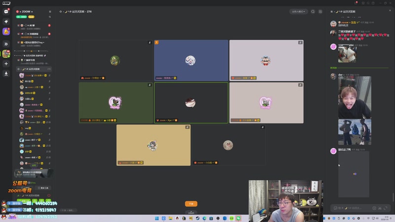Select the tan zoom·小国 video tile
The width and height of the screenshot is (395, 222).
tap(154, 145)
